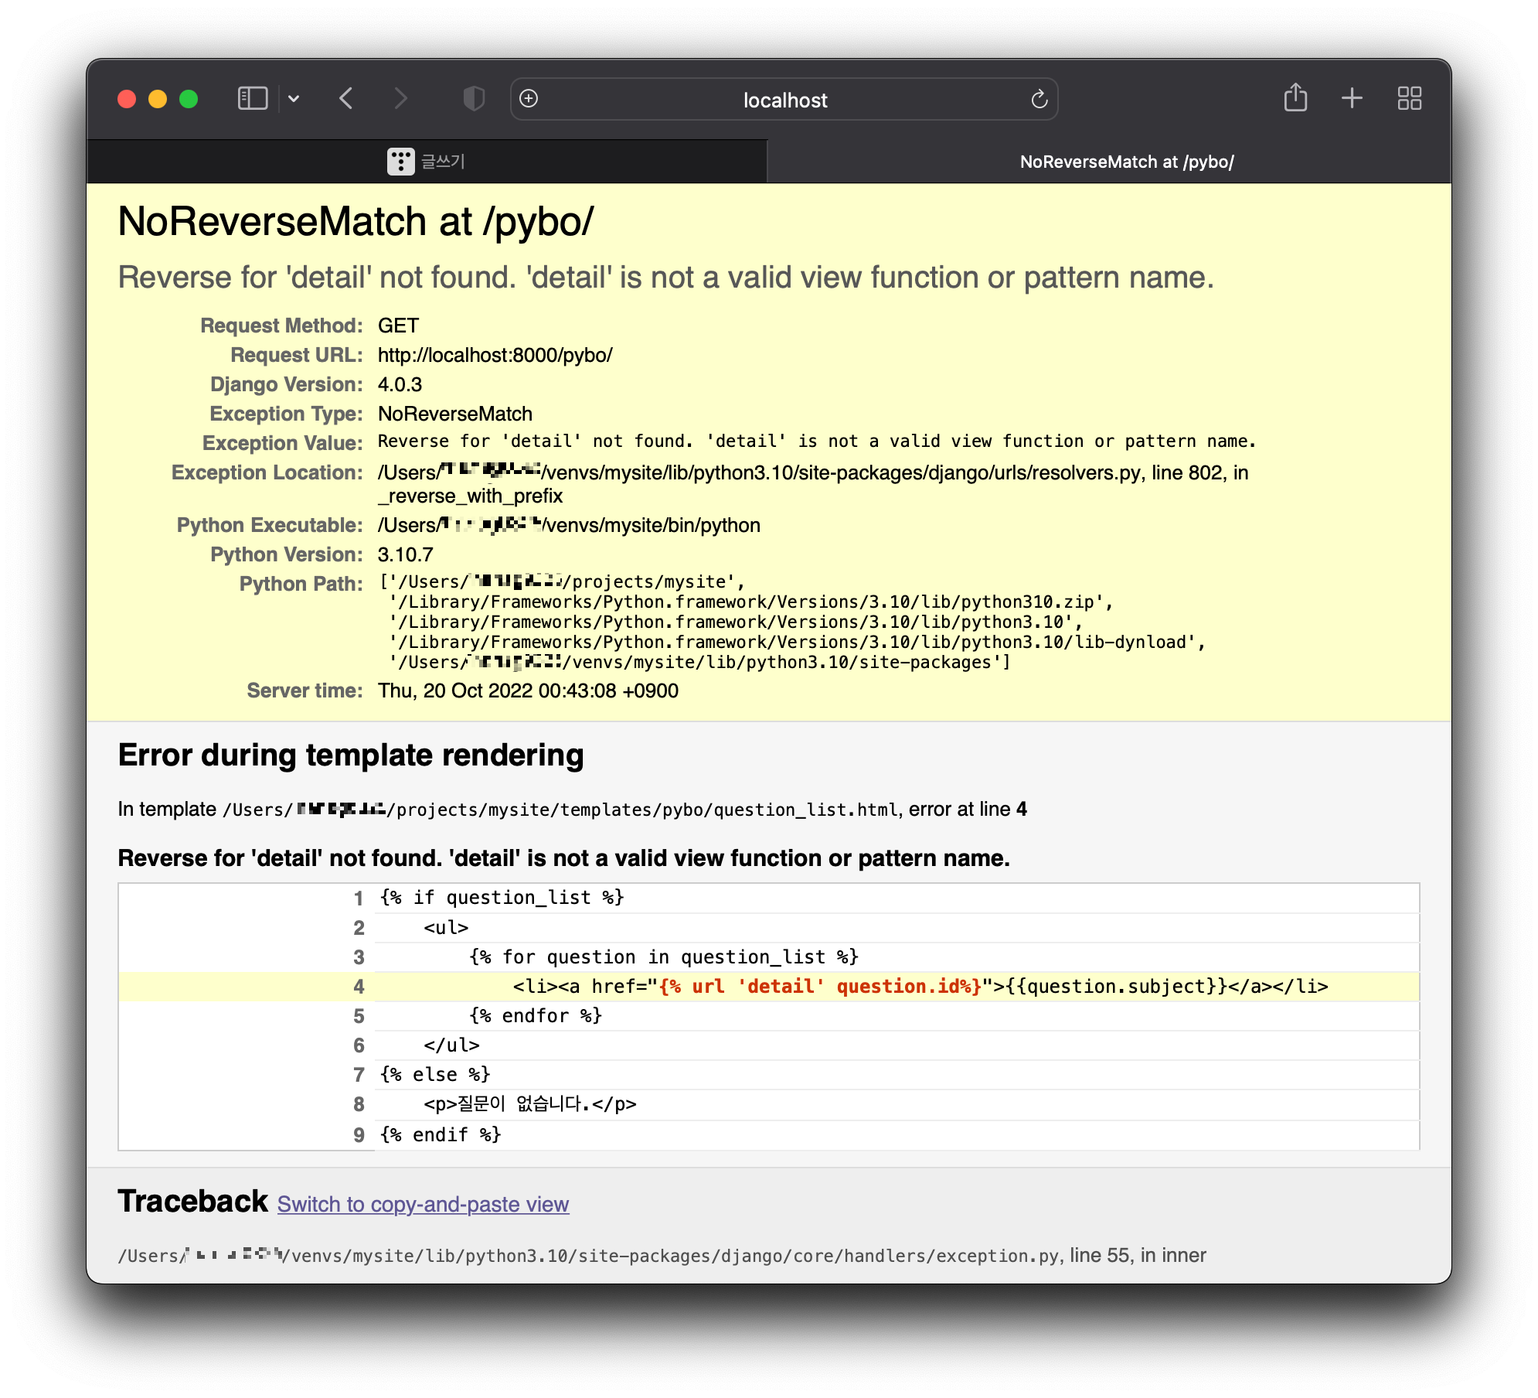Switch to the 글쓰기 tab
This screenshot has height=1398, width=1538.
[442, 162]
